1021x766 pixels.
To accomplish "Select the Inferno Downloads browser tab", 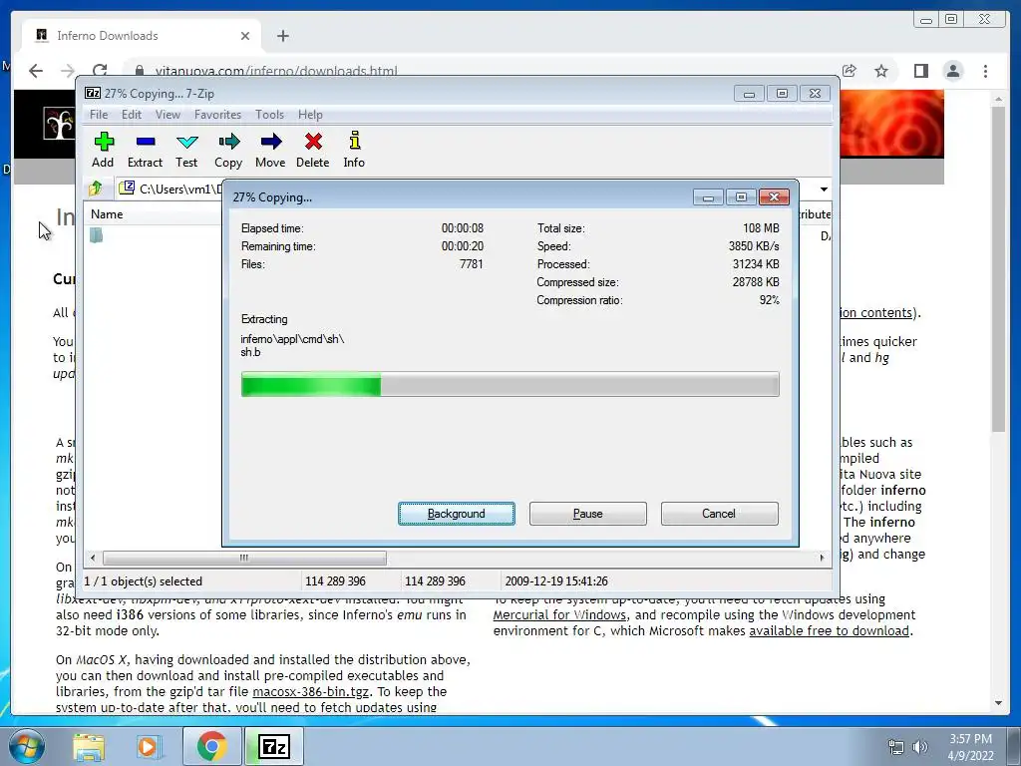I will click(x=142, y=36).
